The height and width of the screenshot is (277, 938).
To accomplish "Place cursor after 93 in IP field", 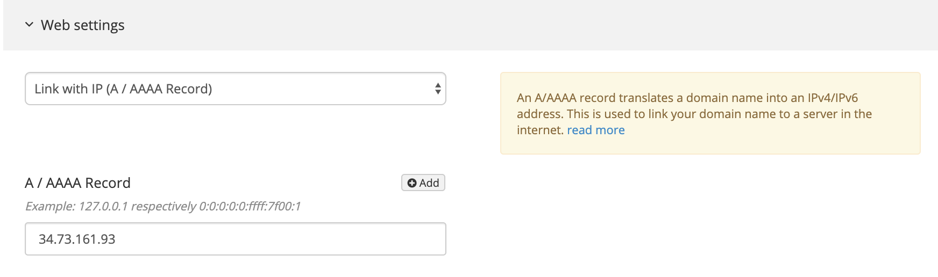I will [117, 239].
